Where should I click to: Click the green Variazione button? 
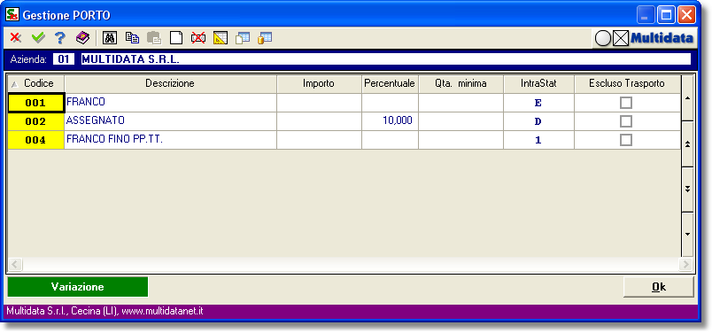[78, 287]
